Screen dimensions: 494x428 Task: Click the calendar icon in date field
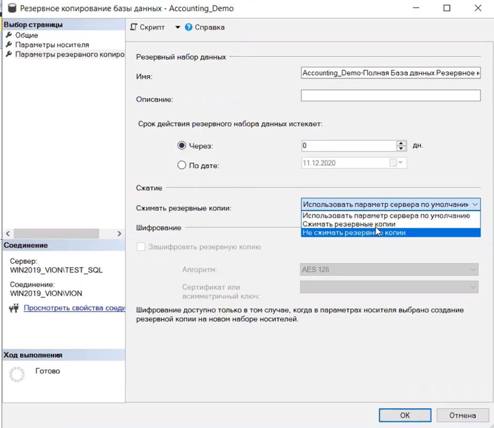pyautogui.click(x=393, y=163)
